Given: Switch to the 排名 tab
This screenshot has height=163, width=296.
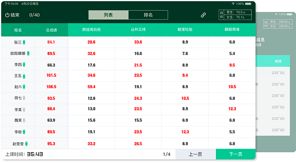Looking at the screenshot, I should tap(148, 15).
